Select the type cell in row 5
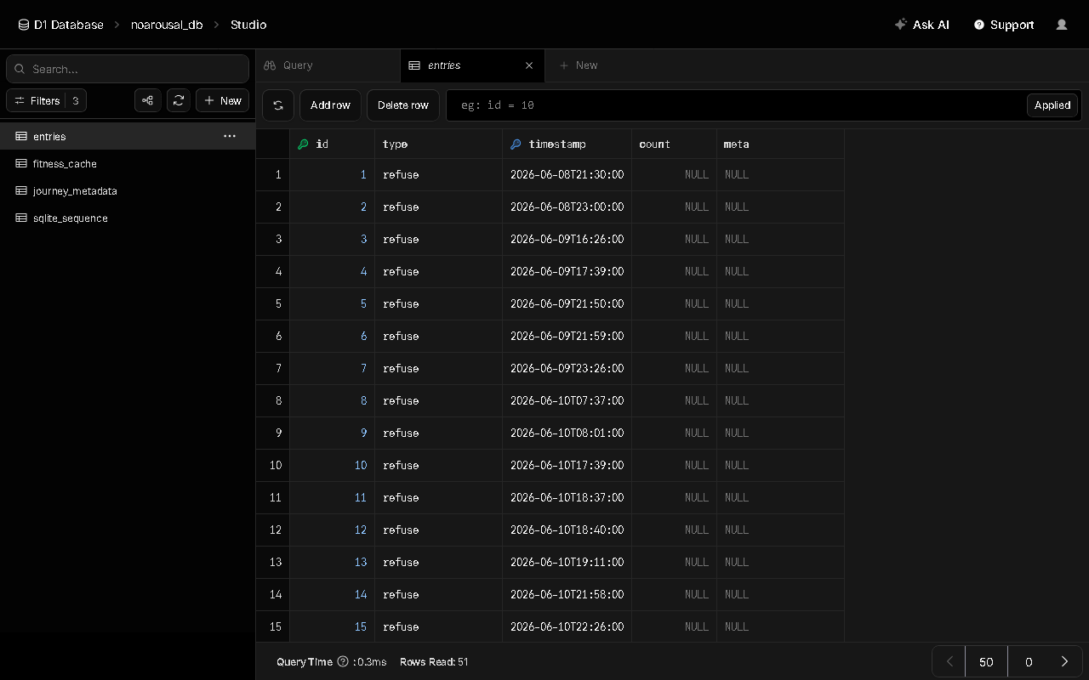Screen dimensions: 1089x680 (x=438, y=303)
